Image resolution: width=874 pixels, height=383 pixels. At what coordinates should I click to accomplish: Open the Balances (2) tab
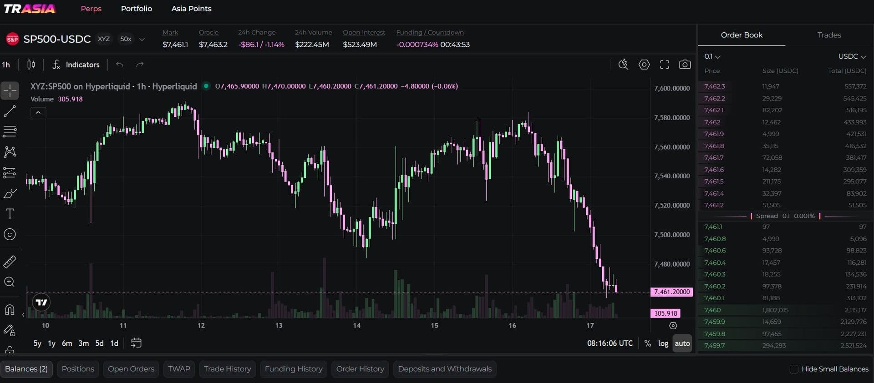click(26, 369)
